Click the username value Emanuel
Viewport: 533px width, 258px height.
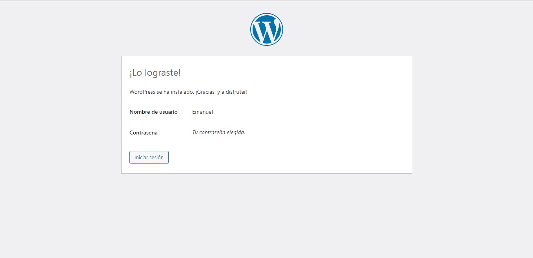pyautogui.click(x=202, y=112)
